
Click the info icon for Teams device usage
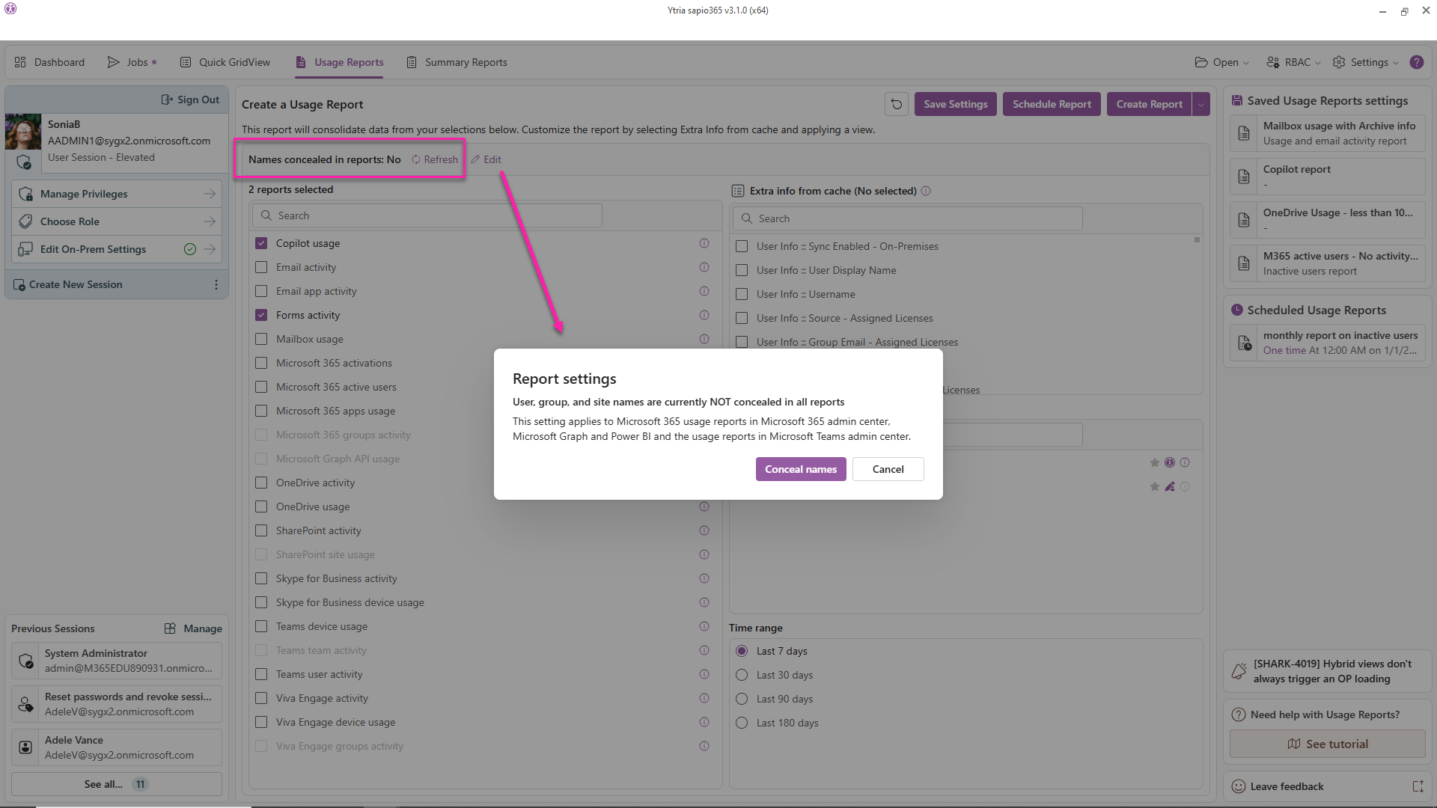[704, 626]
